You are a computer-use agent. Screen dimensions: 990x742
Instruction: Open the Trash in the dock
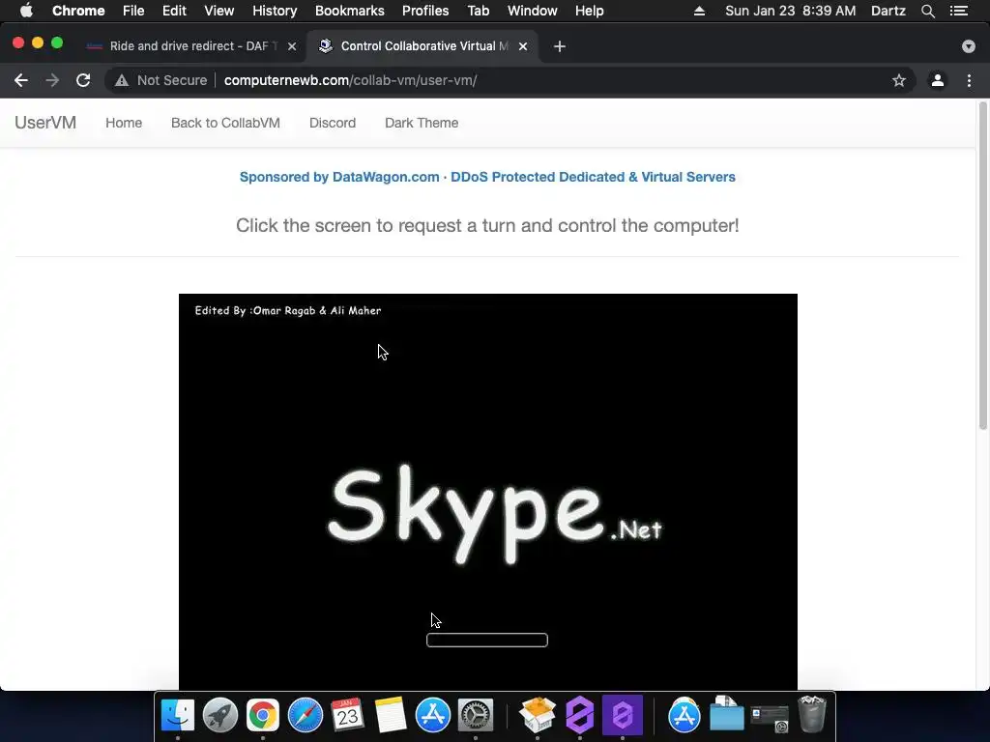click(x=812, y=714)
